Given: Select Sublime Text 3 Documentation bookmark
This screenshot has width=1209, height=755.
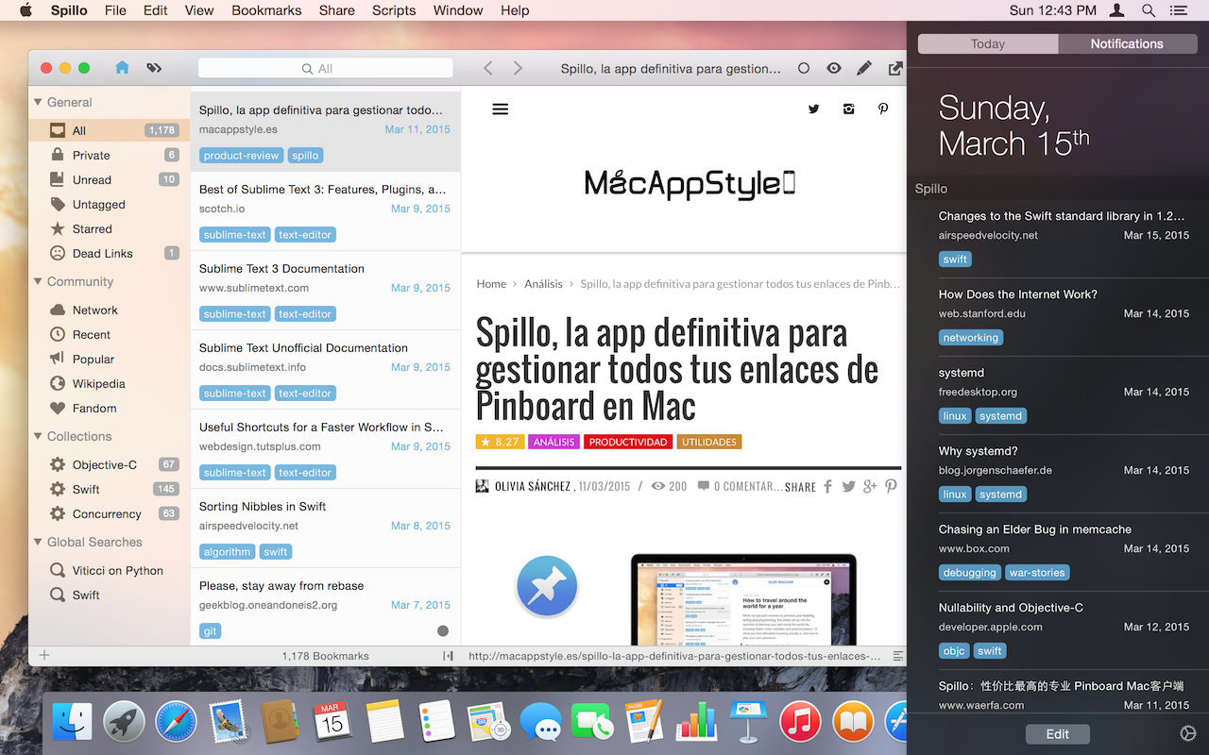Looking at the screenshot, I should [x=325, y=290].
